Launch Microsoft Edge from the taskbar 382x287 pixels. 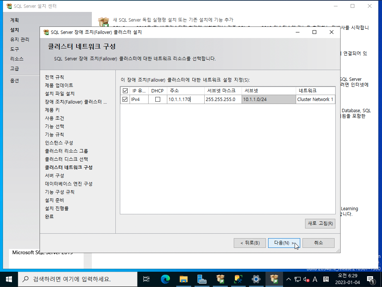pyautogui.click(x=165, y=279)
